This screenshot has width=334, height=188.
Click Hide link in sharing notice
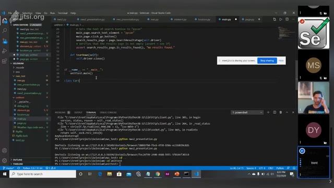click(x=281, y=61)
